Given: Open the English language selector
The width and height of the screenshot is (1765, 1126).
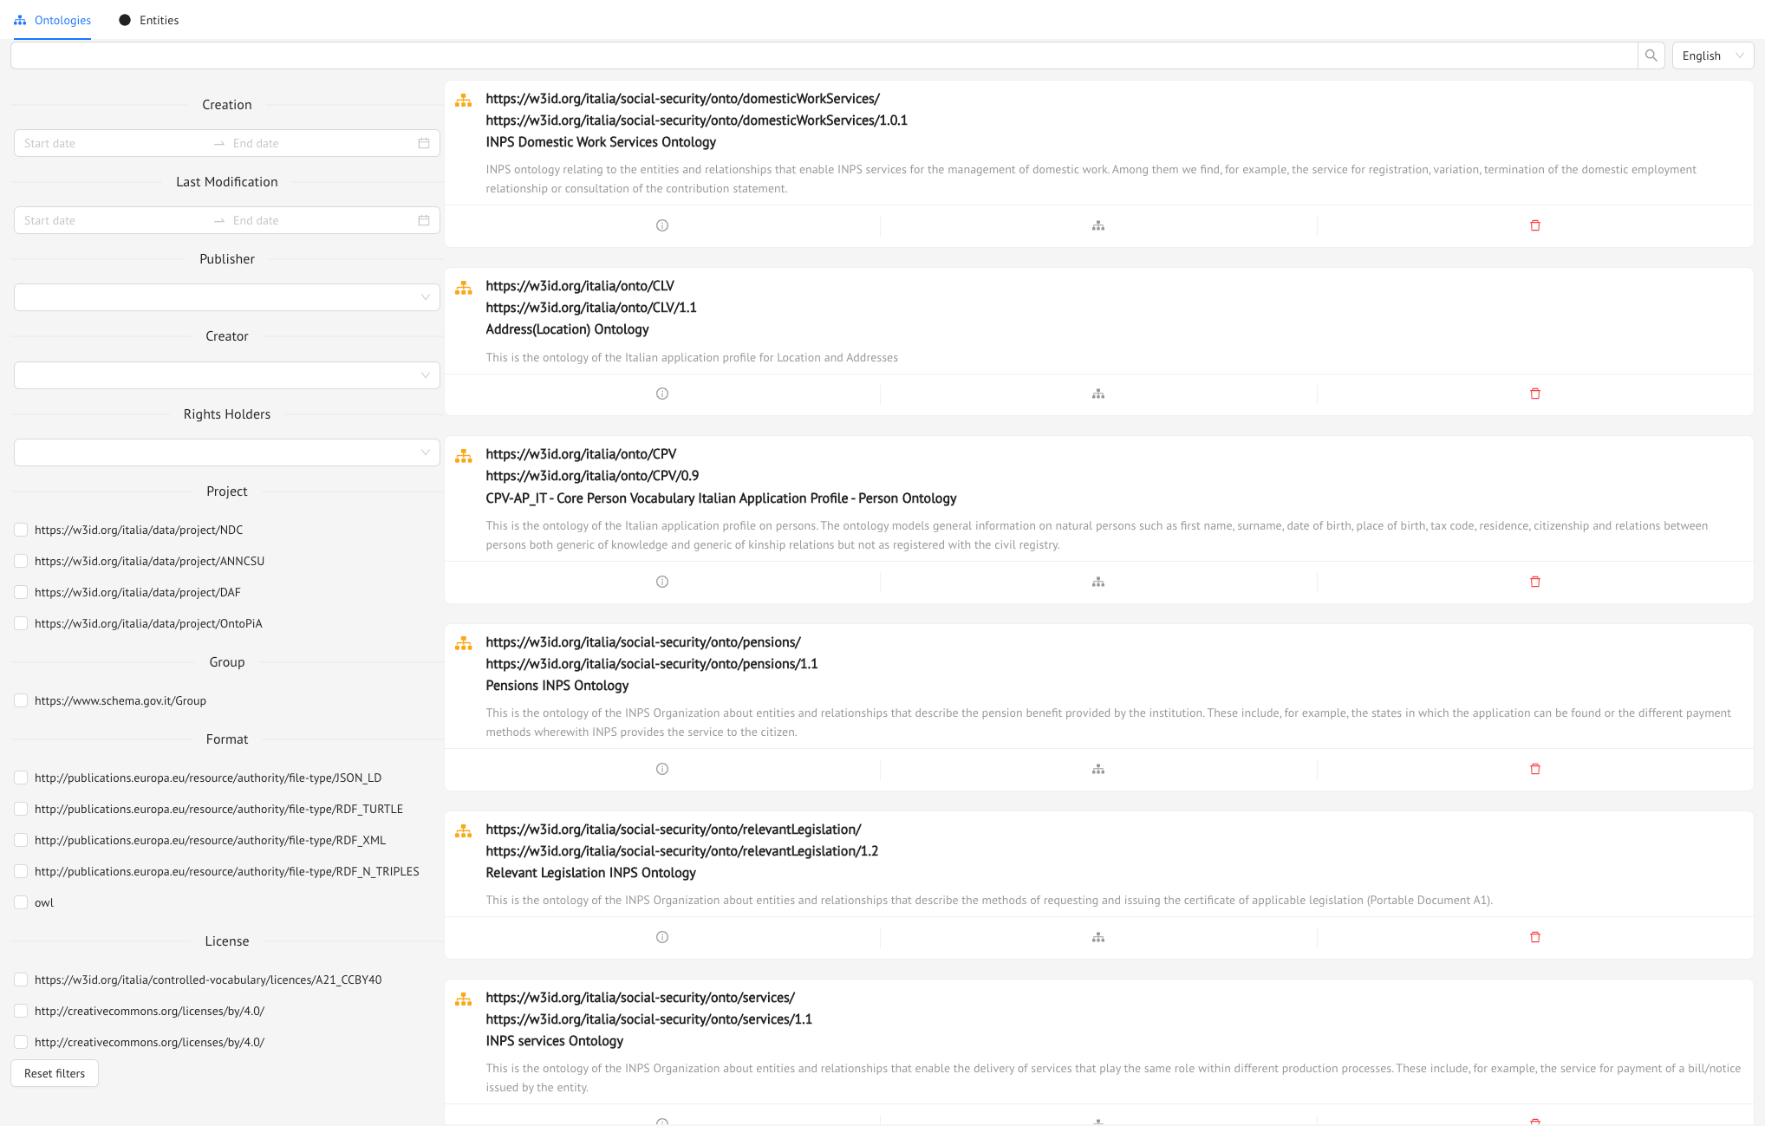Looking at the screenshot, I should (x=1711, y=55).
